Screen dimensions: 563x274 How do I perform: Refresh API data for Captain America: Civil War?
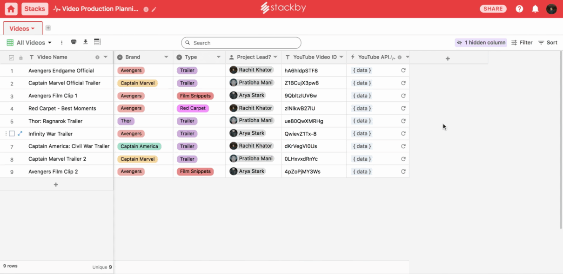click(x=403, y=146)
